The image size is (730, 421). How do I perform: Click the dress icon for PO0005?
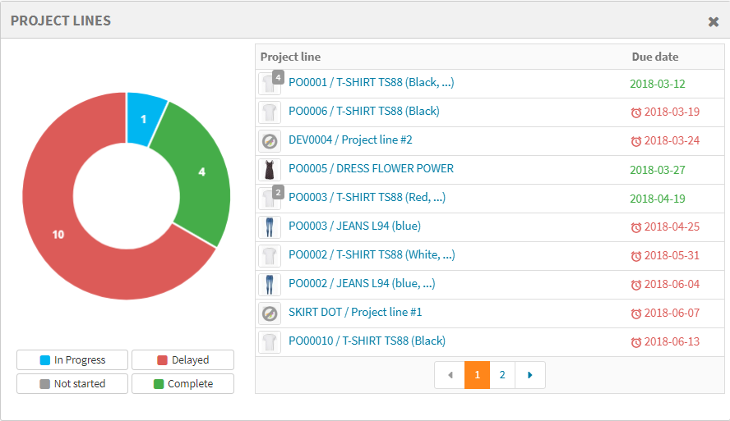[269, 170]
